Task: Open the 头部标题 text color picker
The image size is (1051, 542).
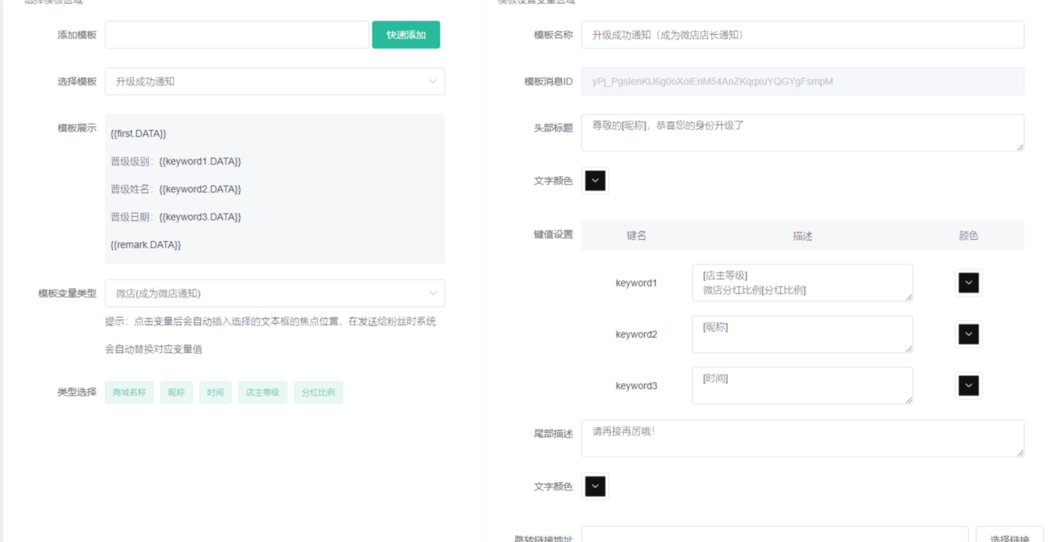Action: click(595, 181)
